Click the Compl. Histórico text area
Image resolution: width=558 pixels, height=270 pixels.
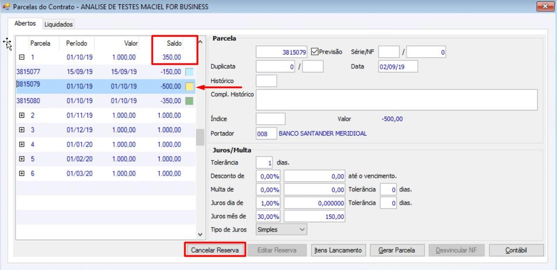(396, 100)
